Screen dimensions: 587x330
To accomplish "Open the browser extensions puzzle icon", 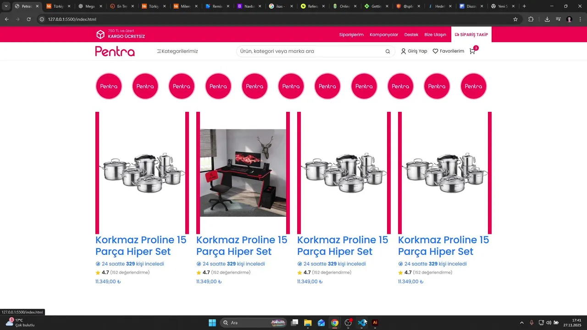I will [531, 19].
